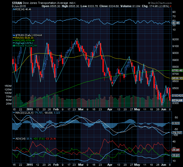
Task: Click the $TRAN (Daily) candlestick legend icon
Action: [x=14, y=35]
